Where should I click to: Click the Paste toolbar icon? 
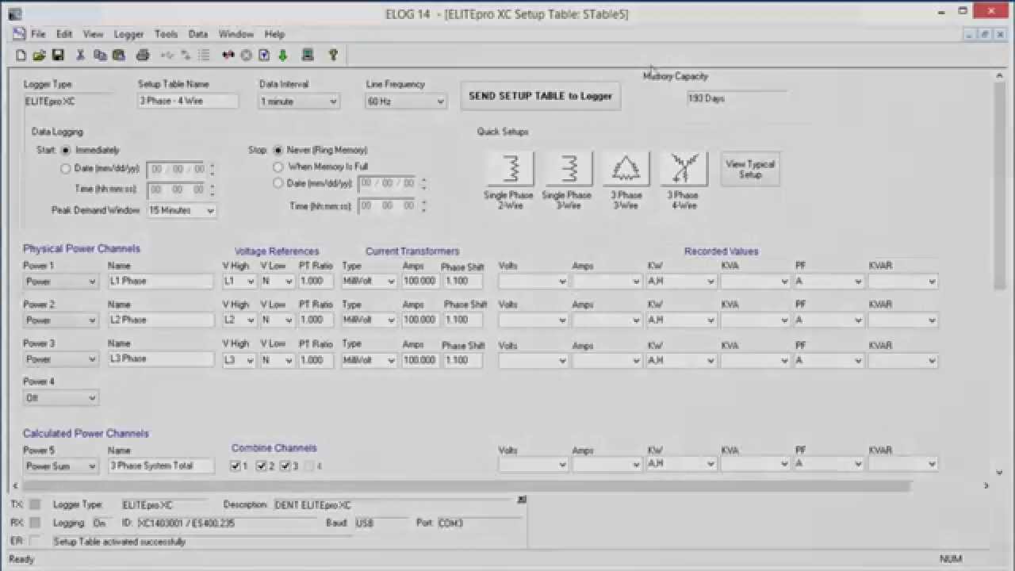pos(119,56)
